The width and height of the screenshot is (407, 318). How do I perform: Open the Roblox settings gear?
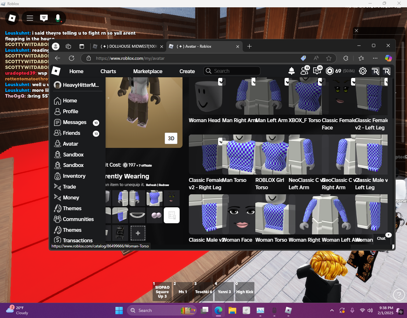(x=363, y=71)
